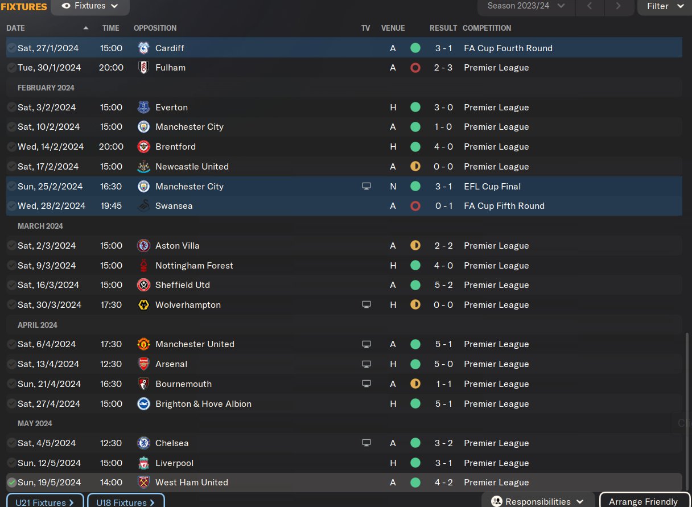
Task: Switch to U18 Fixtures tab
Action: [x=126, y=502]
